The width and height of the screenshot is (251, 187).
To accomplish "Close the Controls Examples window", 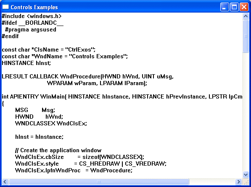I will [x=244, y=7].
